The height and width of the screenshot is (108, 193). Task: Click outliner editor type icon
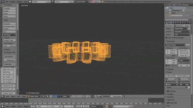pos(167,5)
